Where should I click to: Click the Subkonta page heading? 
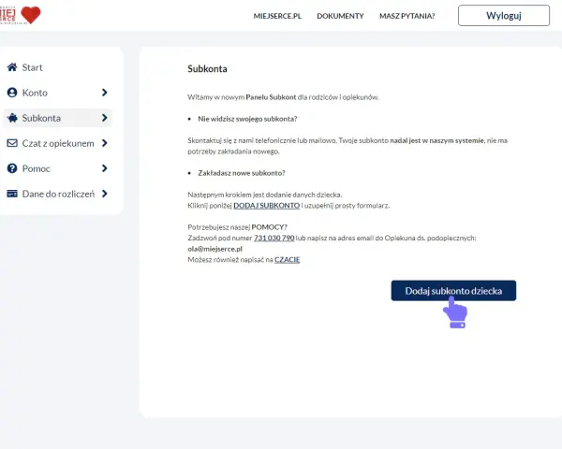[x=207, y=68]
